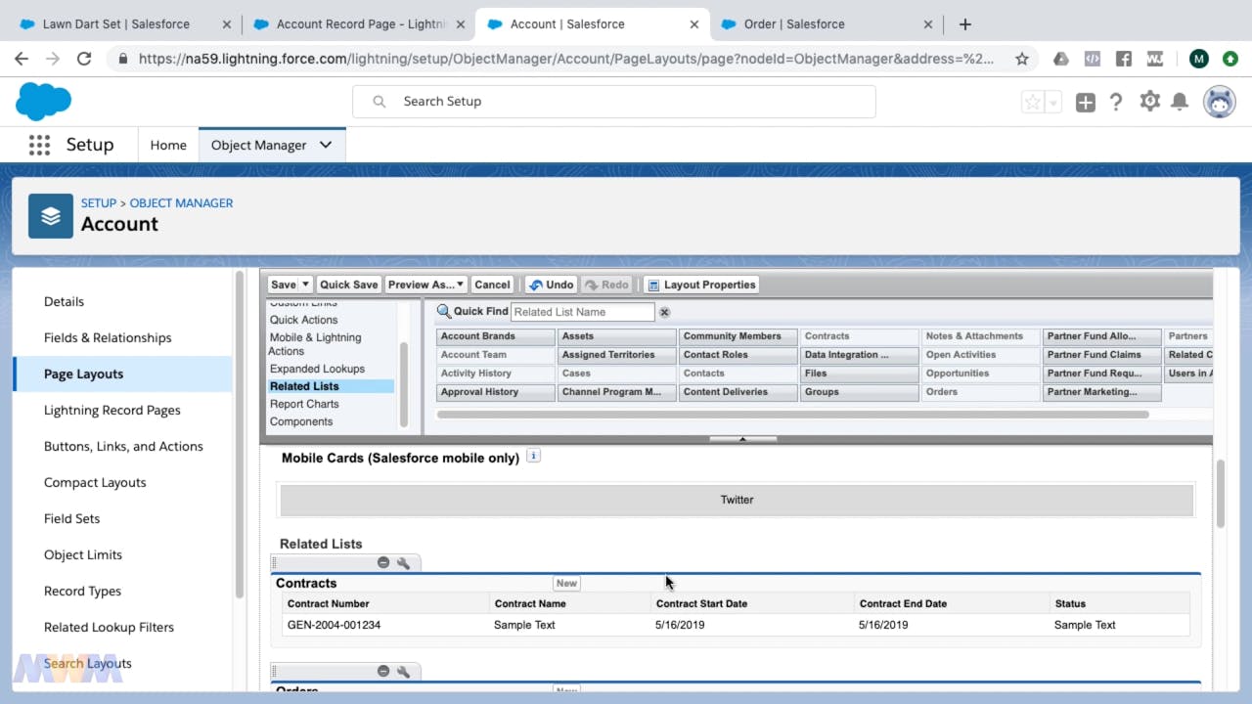Click the SETUP breadcrumb link
Image resolution: width=1252 pixels, height=704 pixels.
(x=98, y=203)
